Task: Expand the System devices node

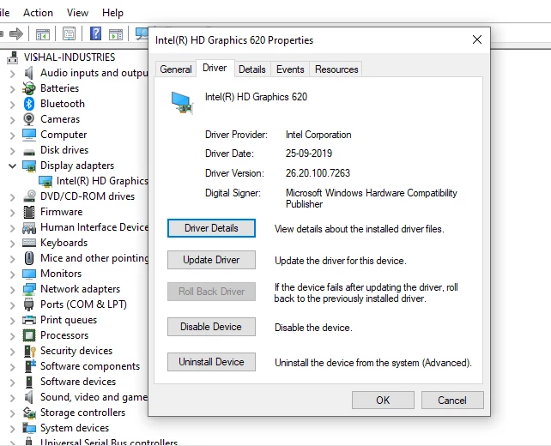Action: (13, 429)
